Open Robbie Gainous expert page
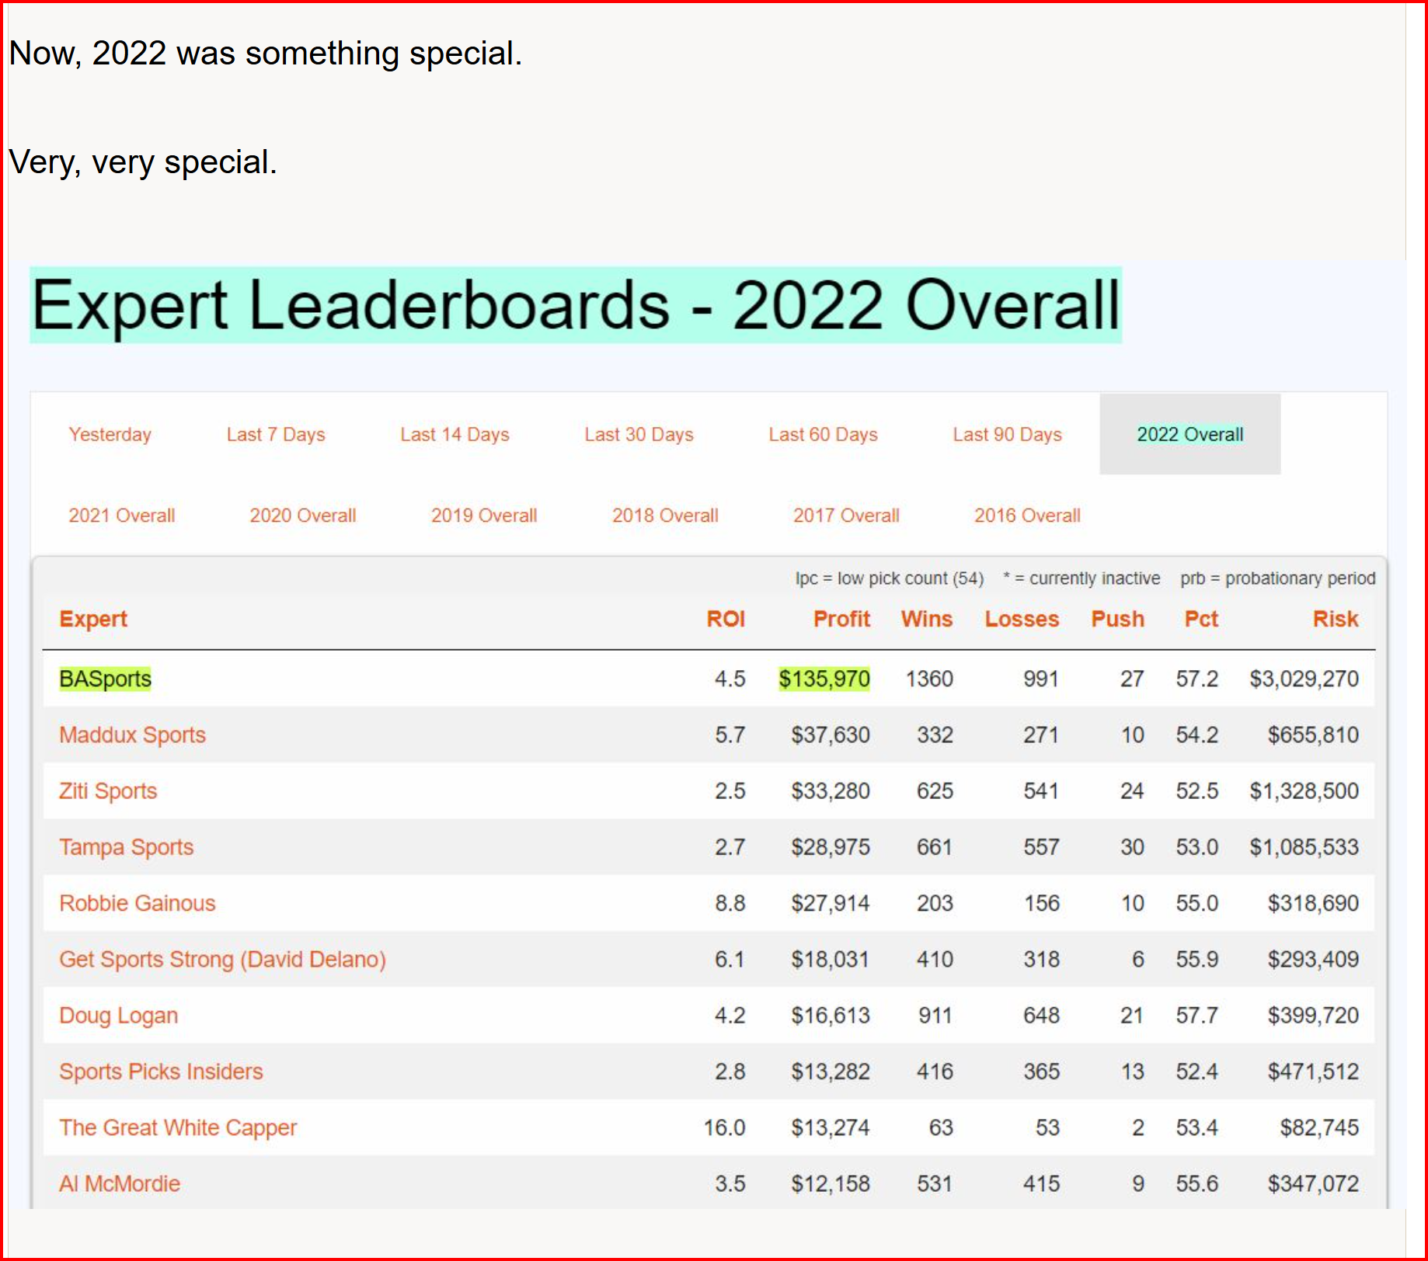1428x1261 pixels. 137,903
